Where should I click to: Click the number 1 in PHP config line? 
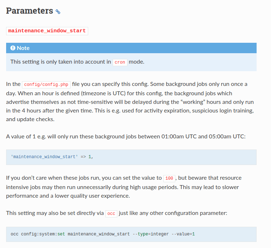[90, 157]
